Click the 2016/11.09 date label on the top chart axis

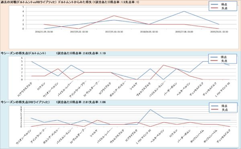(x=44, y=32)
